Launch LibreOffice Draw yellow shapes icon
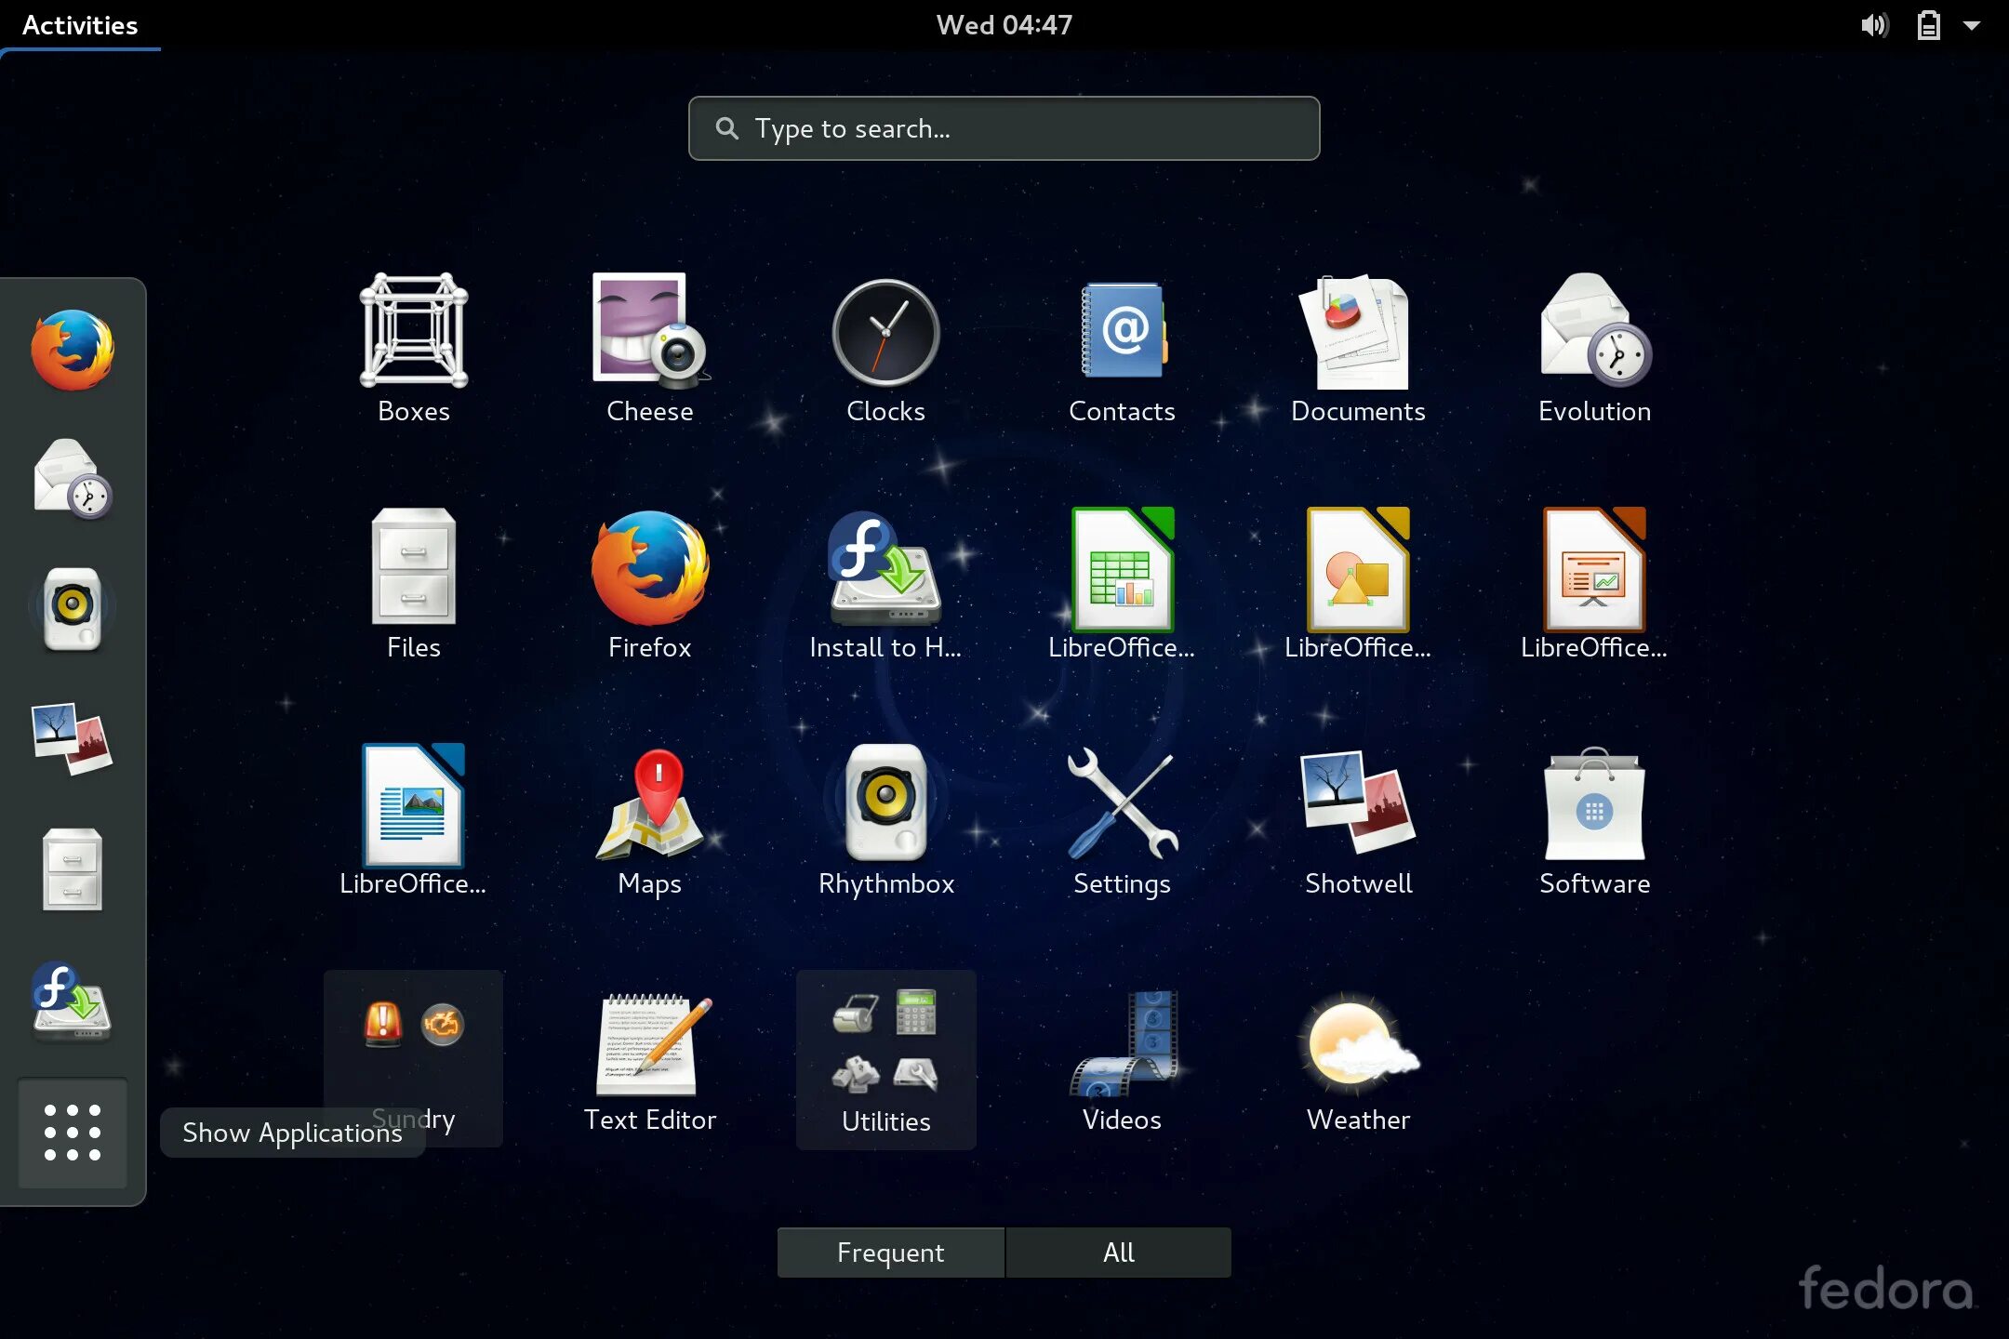This screenshot has height=1339, width=2009. click(x=1359, y=585)
